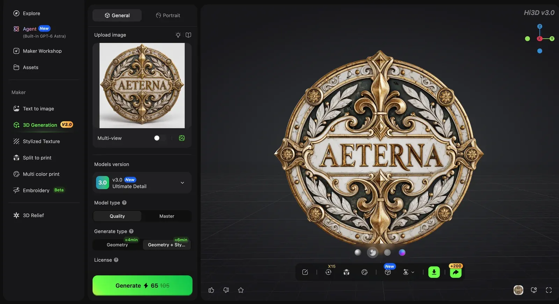Click the Y axis on the gizmo
Viewport: 559px width, 304px height.
pyautogui.click(x=552, y=39)
